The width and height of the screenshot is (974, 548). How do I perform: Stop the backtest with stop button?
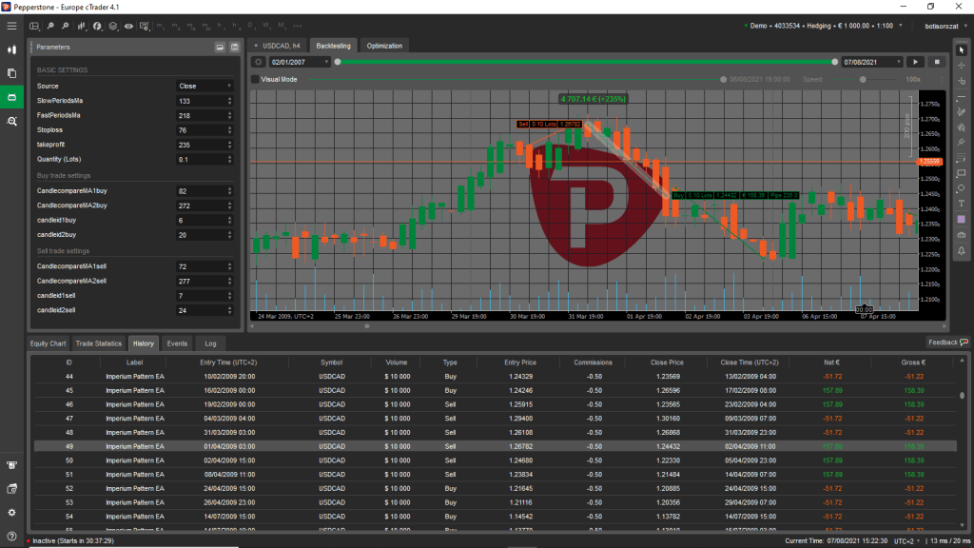click(x=937, y=62)
